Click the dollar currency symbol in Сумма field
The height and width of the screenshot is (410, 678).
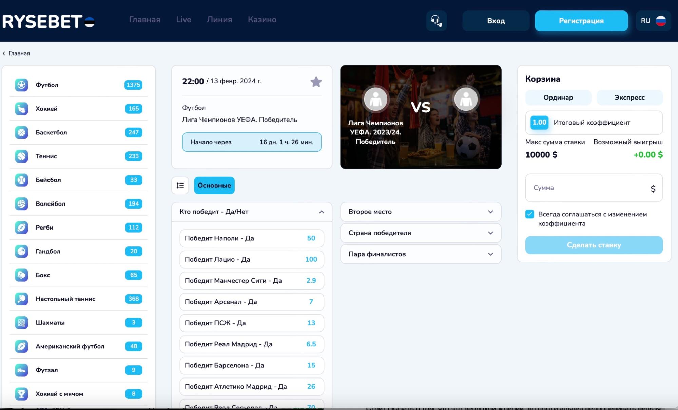point(653,188)
